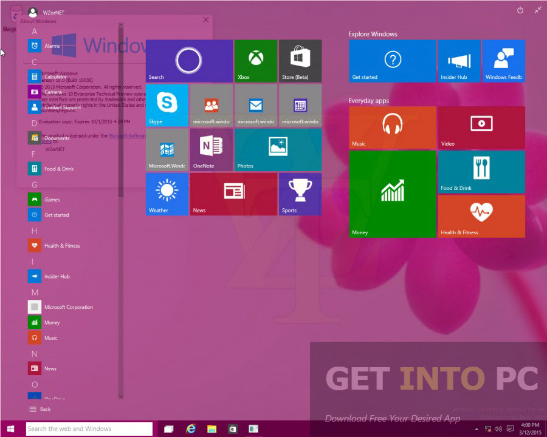Open Food & Drink in the app list
The width and height of the screenshot is (547, 437).
pos(50,169)
